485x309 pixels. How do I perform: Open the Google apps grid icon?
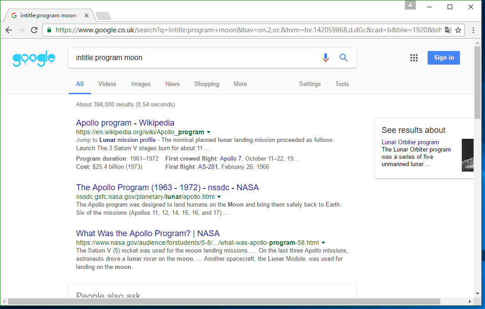414,58
